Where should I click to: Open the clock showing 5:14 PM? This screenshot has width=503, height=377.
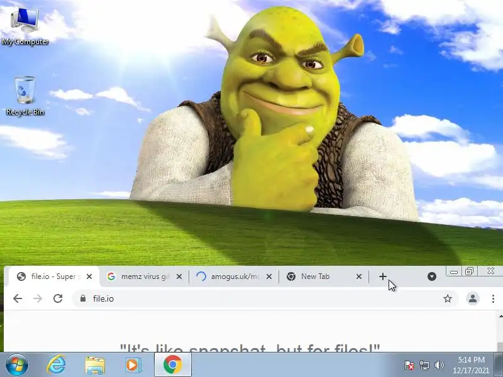[471, 365]
